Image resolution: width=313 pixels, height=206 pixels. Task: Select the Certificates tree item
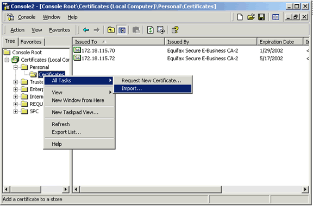(x=52, y=74)
